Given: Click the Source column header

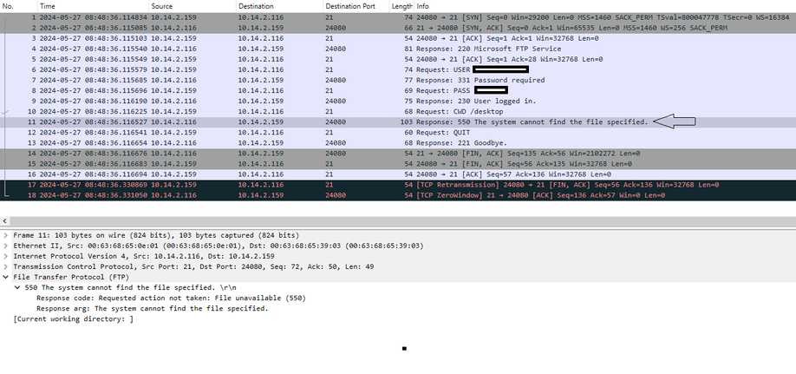Looking at the screenshot, I should tap(192, 7).
